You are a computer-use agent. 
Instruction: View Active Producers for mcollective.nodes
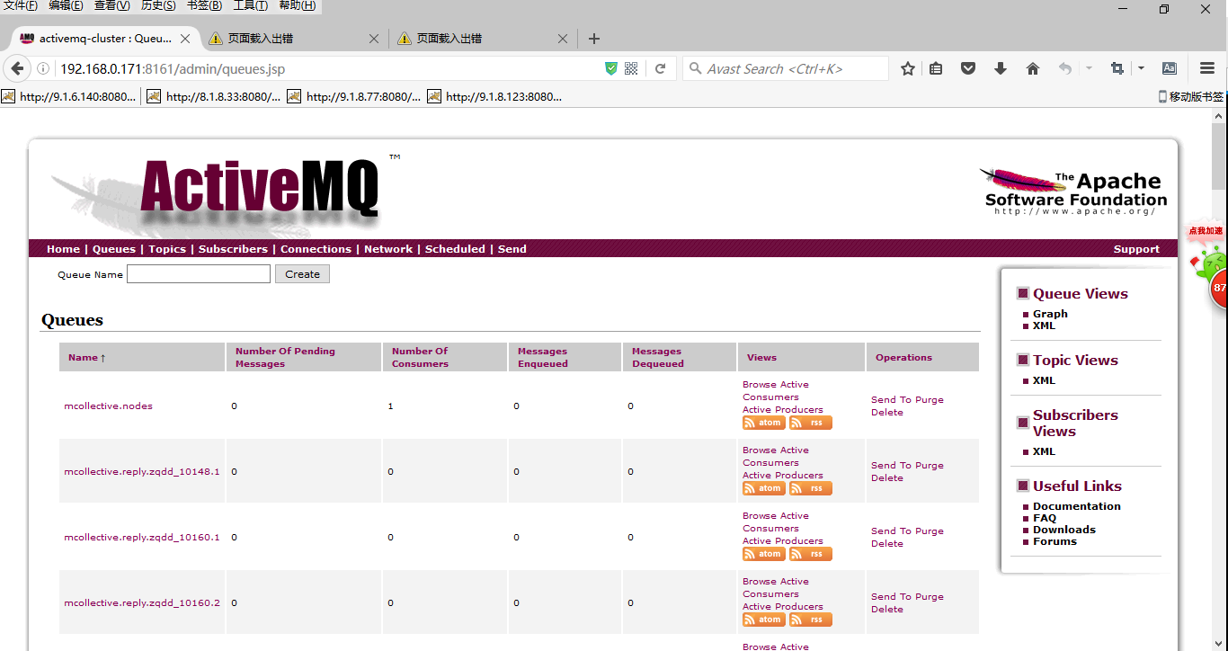coord(783,410)
